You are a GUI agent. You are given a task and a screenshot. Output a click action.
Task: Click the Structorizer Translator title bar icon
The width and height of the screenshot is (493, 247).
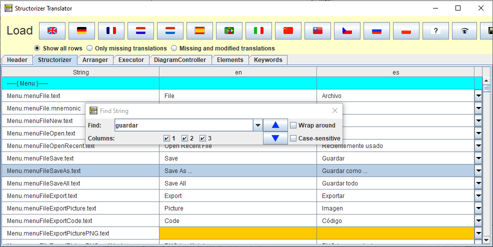(8, 8)
